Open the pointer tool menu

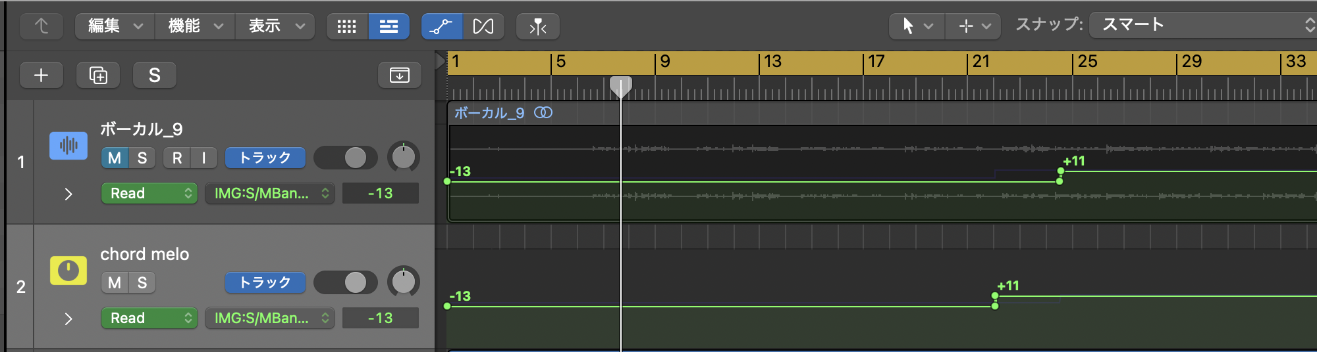pos(917,26)
